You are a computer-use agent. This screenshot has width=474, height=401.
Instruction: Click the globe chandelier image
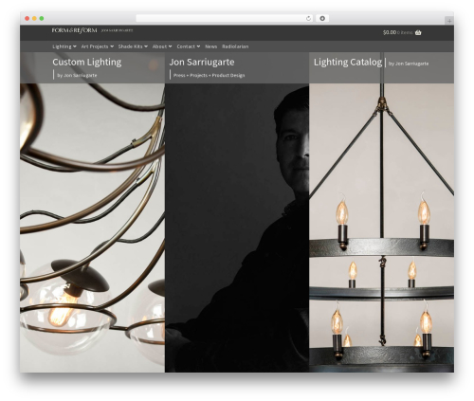92,228
